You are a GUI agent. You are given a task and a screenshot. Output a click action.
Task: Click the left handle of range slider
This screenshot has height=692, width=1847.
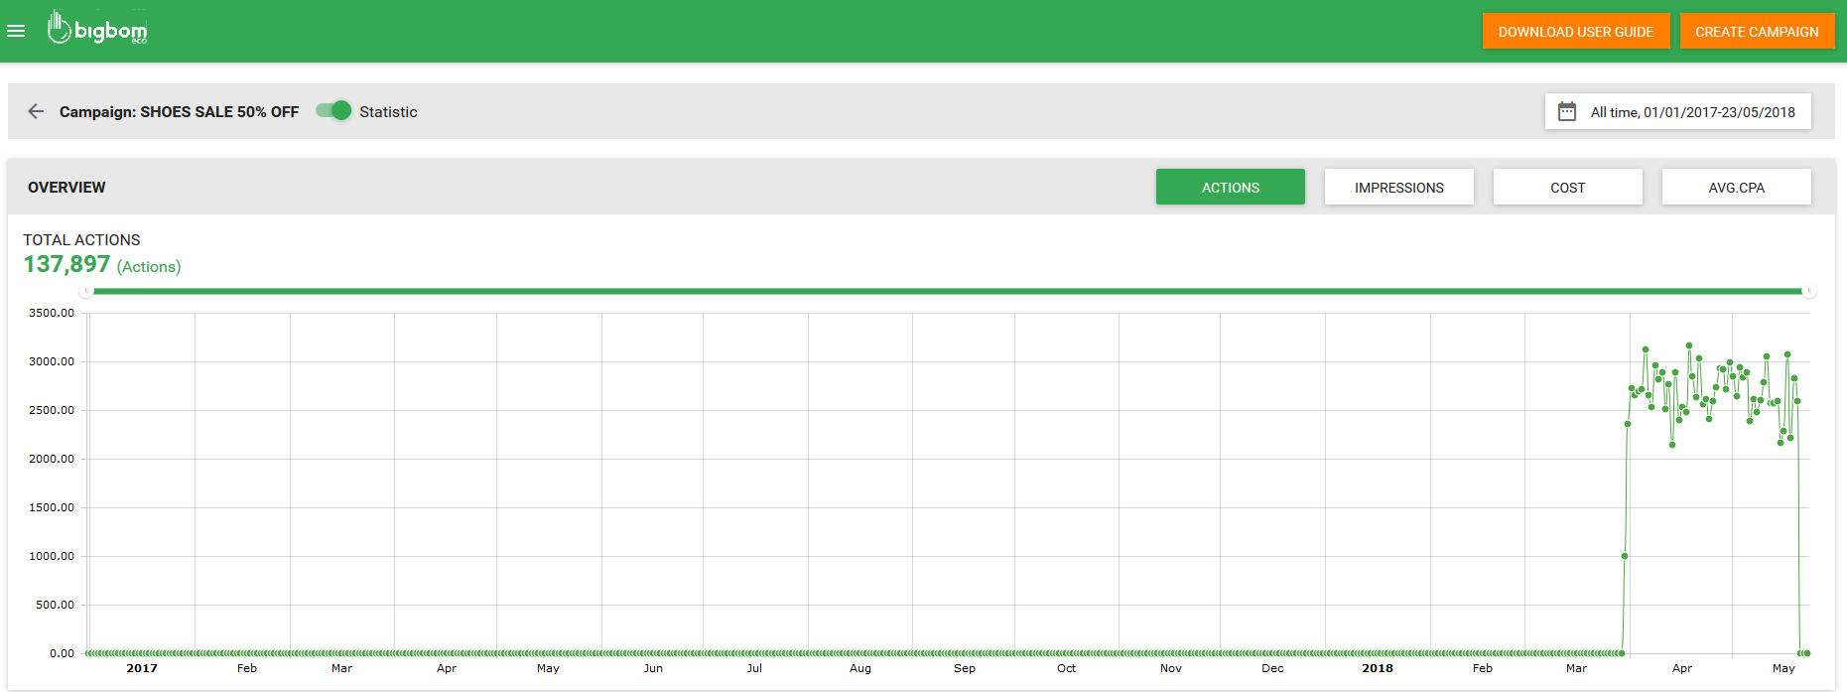[86, 291]
